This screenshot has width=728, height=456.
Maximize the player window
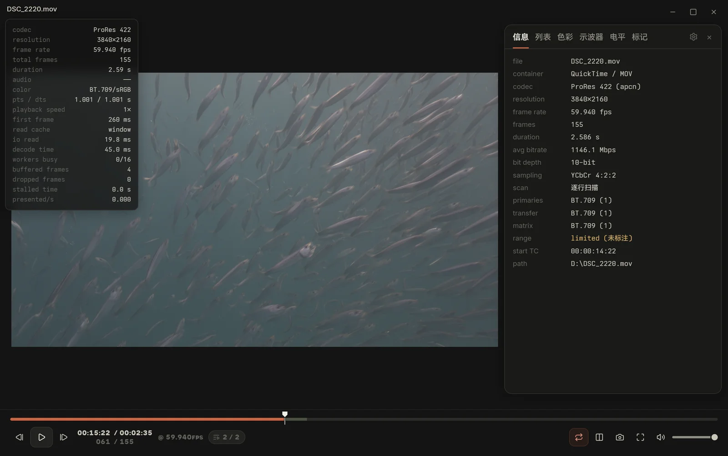693,12
